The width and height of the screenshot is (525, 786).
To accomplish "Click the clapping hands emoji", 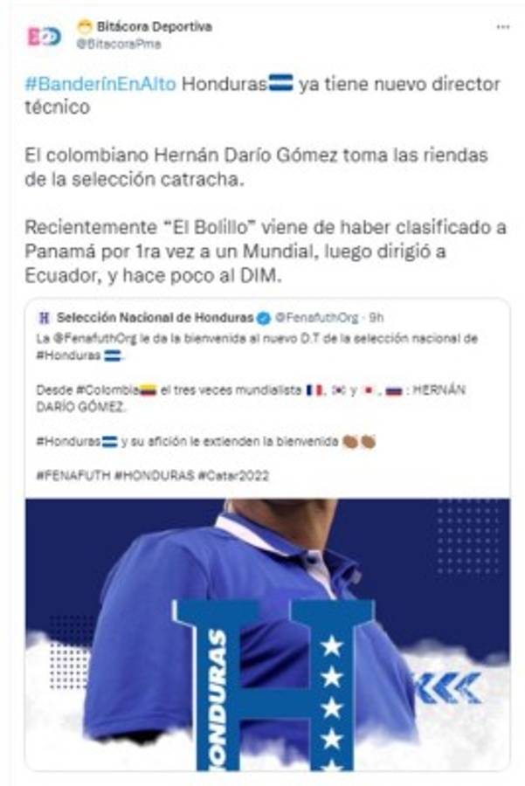I will (358, 441).
